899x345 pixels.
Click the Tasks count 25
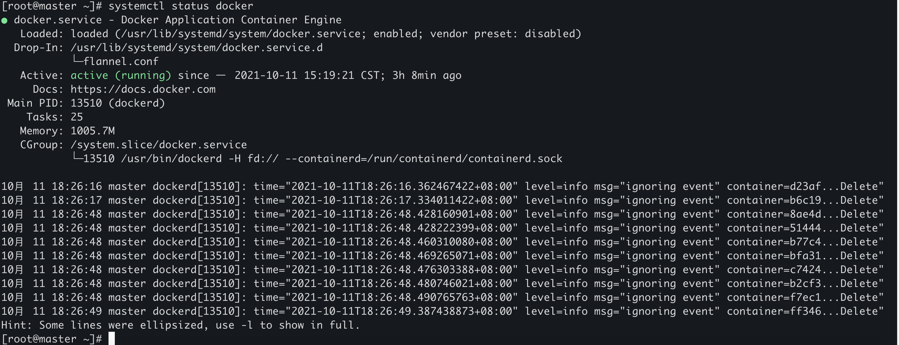[77, 117]
